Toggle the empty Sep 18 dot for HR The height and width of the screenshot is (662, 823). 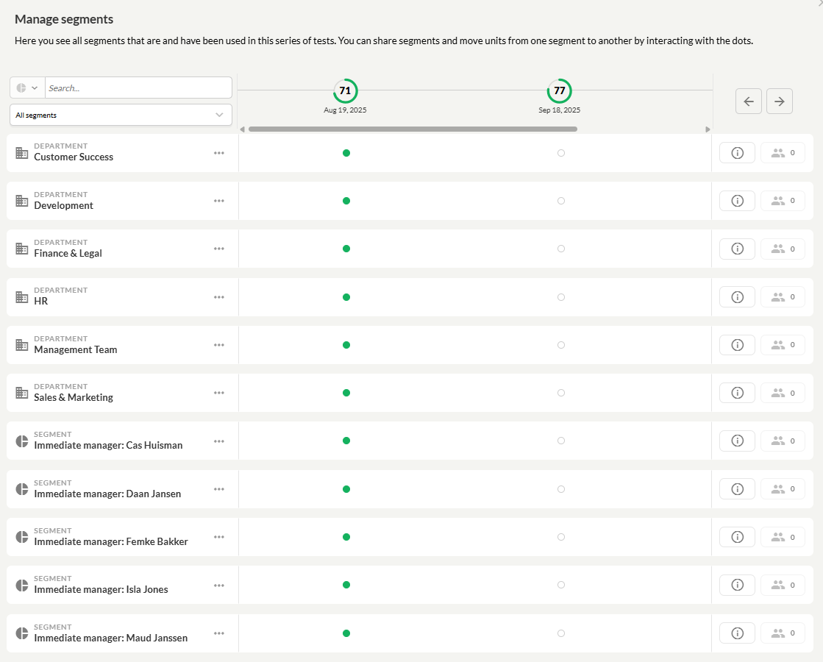tap(561, 297)
